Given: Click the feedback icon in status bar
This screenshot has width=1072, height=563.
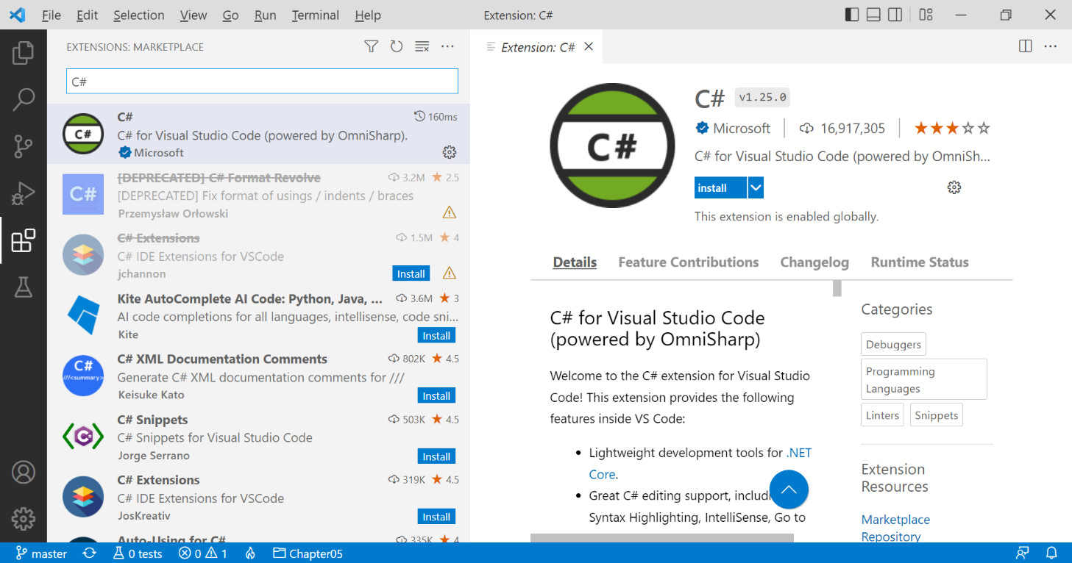Looking at the screenshot, I should [x=1022, y=553].
